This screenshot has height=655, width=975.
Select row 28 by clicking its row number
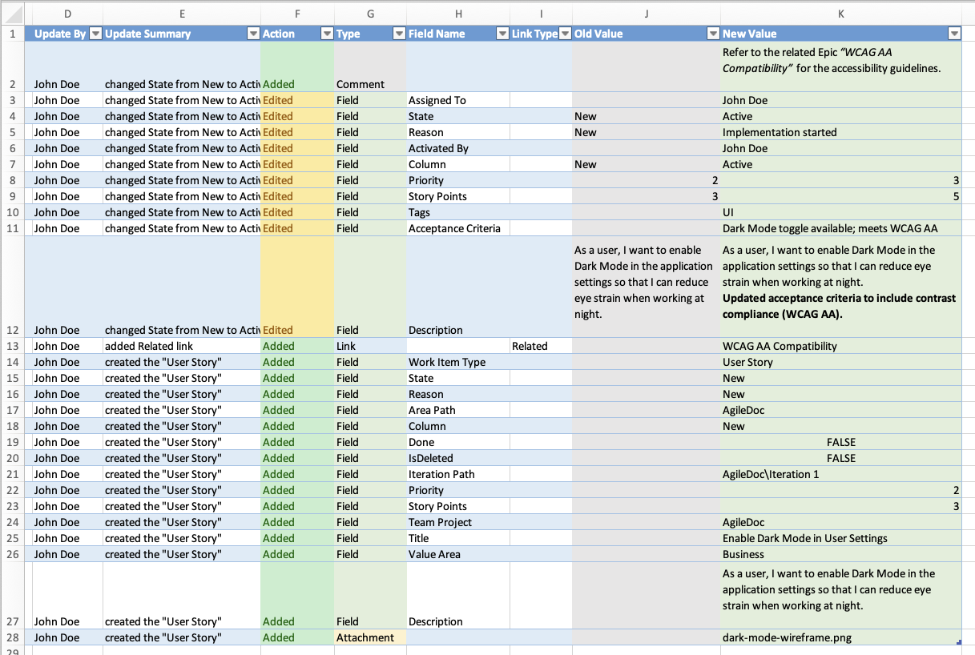coord(12,637)
